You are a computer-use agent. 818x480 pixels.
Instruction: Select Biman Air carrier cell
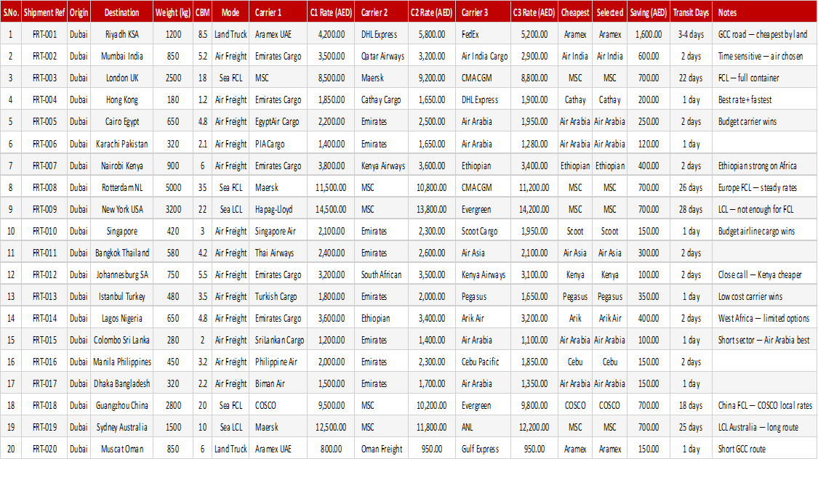pos(278,384)
